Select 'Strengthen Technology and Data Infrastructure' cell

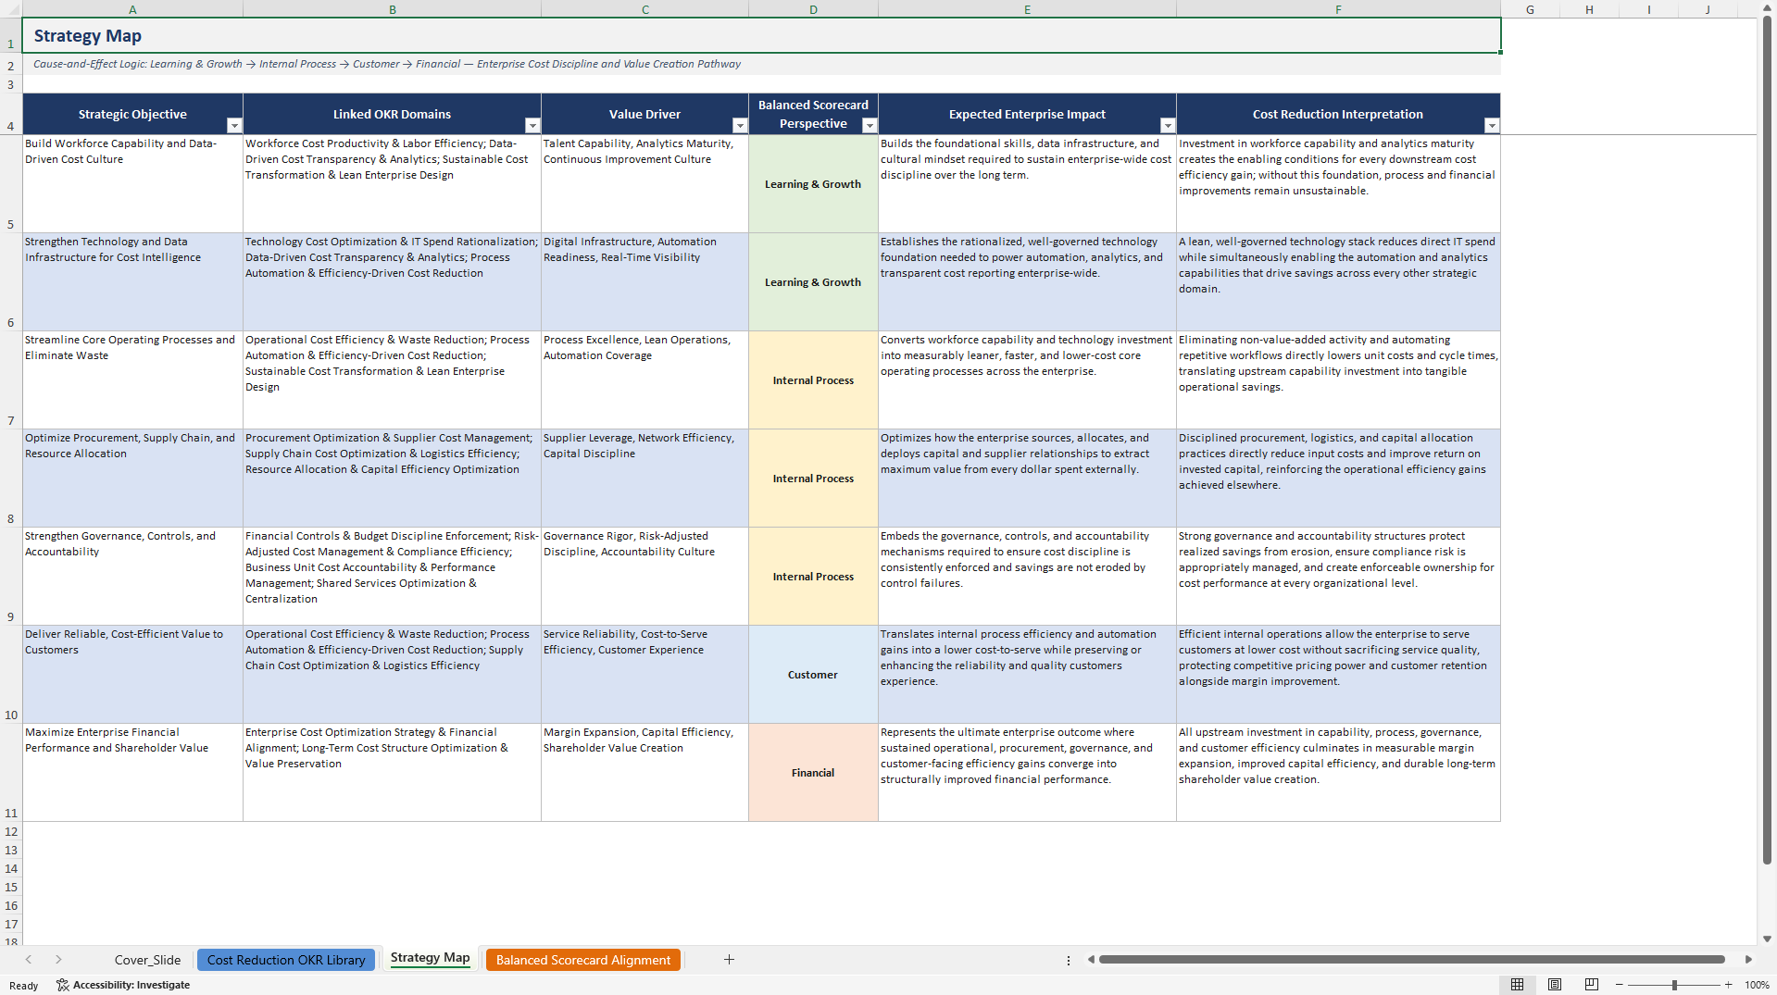[x=132, y=281]
